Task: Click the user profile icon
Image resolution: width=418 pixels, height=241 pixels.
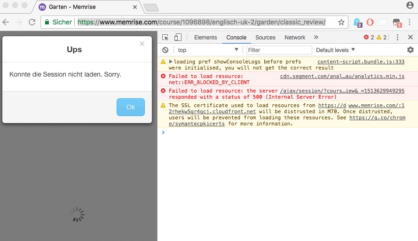Action: click(410, 5)
